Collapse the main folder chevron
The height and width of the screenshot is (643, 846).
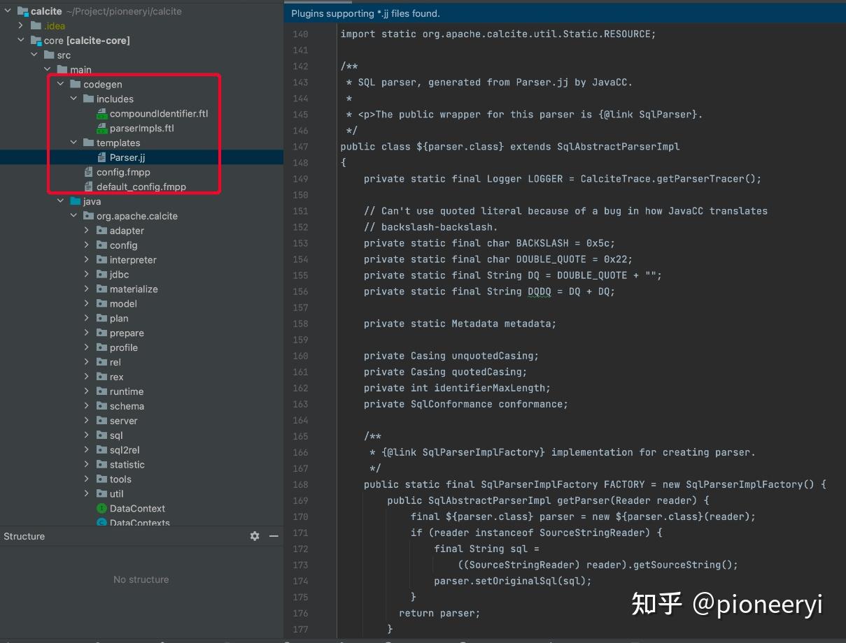[47, 69]
